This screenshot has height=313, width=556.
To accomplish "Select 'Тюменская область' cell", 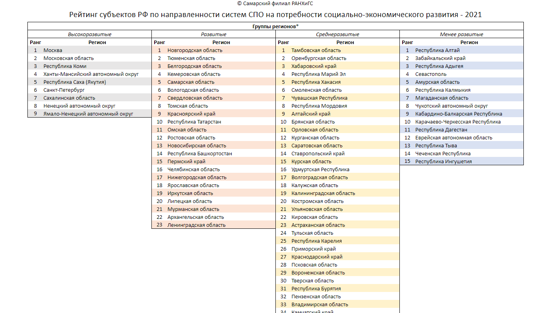I will coord(191,58).
